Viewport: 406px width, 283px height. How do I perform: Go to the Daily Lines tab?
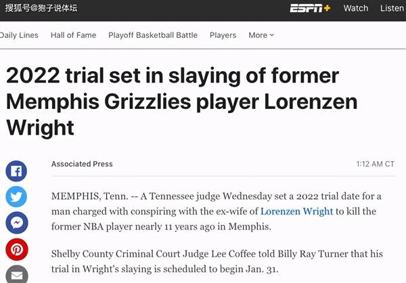(19, 35)
